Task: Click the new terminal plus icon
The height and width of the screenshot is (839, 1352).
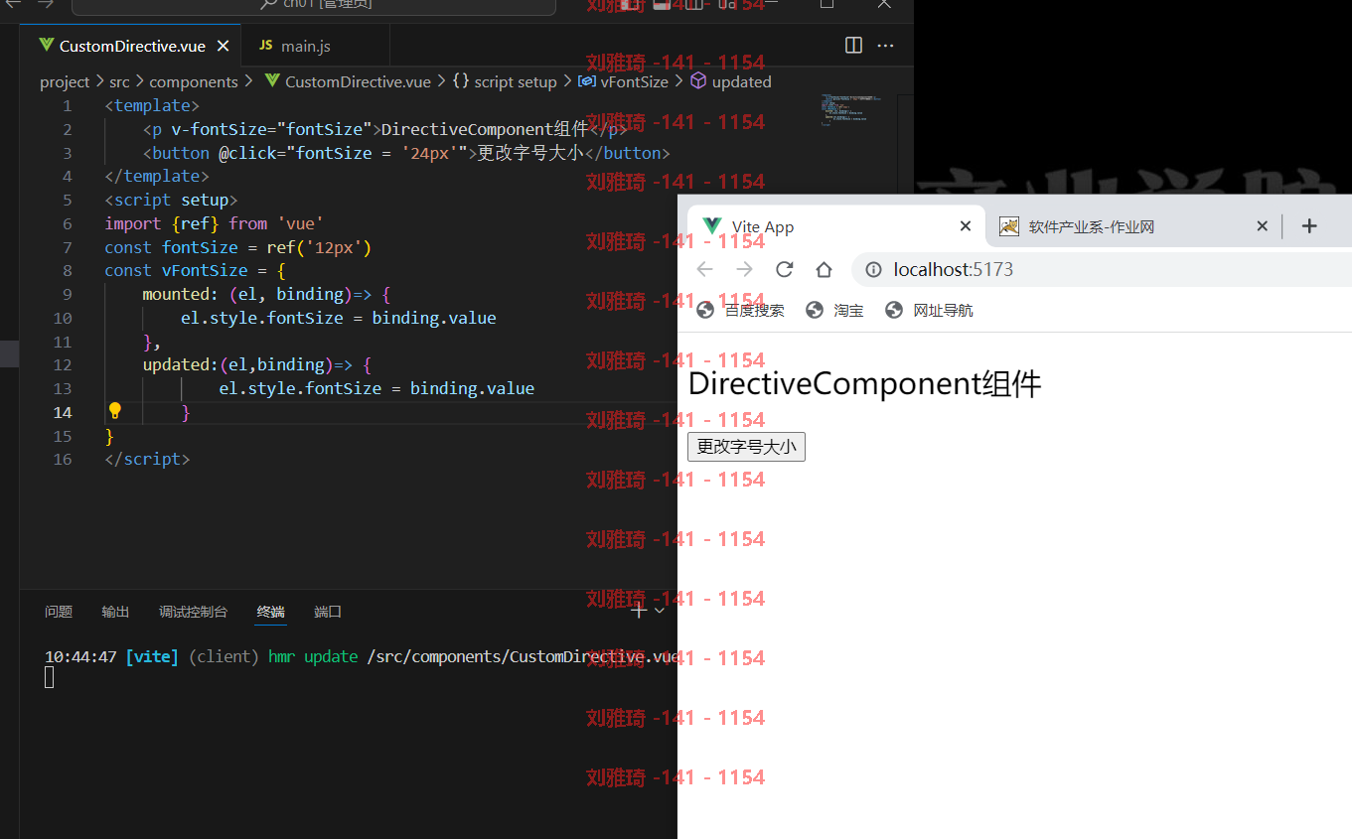Action: pyautogui.click(x=639, y=611)
